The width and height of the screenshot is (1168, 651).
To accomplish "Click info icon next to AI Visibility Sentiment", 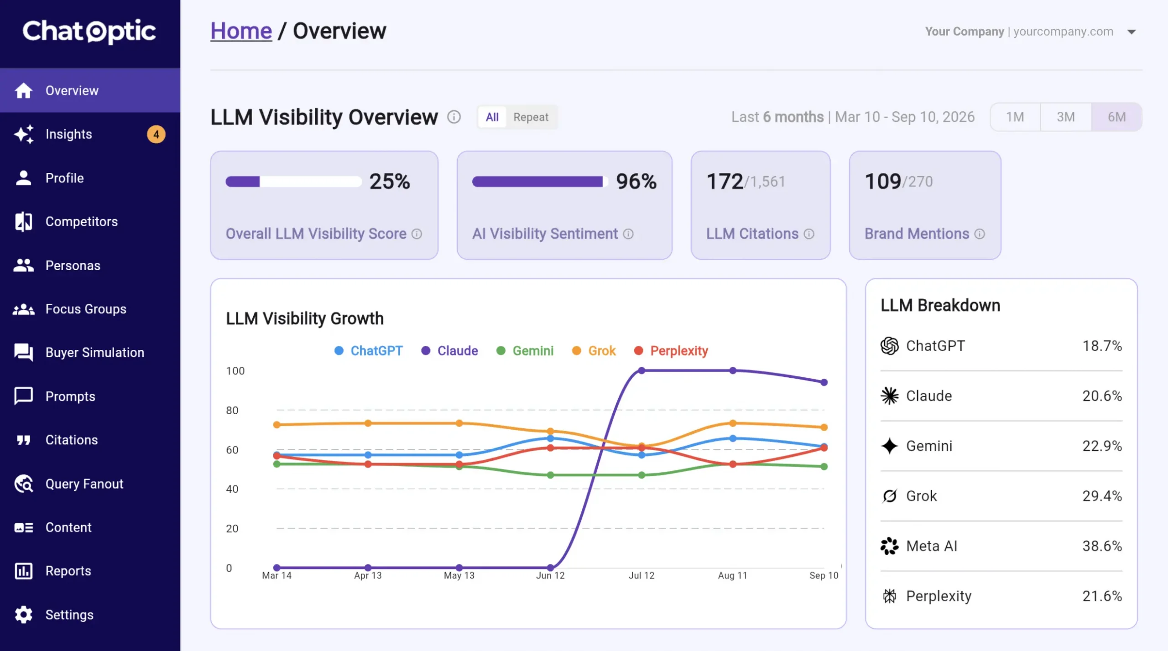I will [x=628, y=234].
